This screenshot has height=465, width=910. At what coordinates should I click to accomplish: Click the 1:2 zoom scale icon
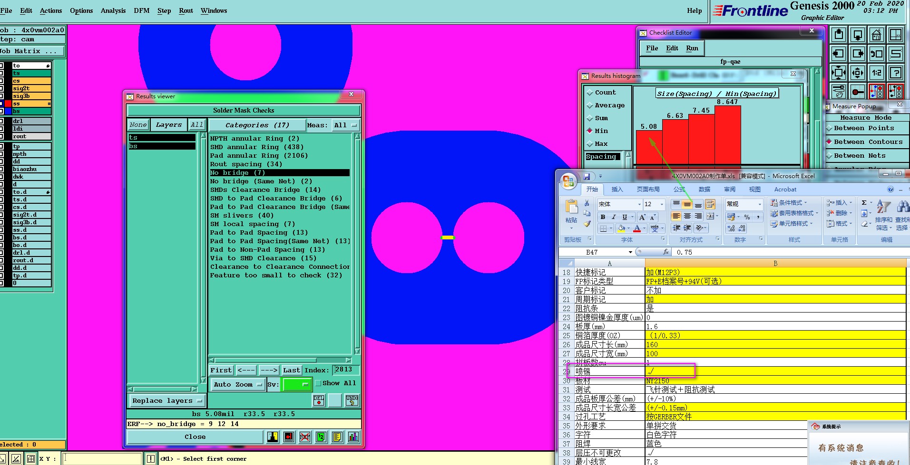pos(876,73)
